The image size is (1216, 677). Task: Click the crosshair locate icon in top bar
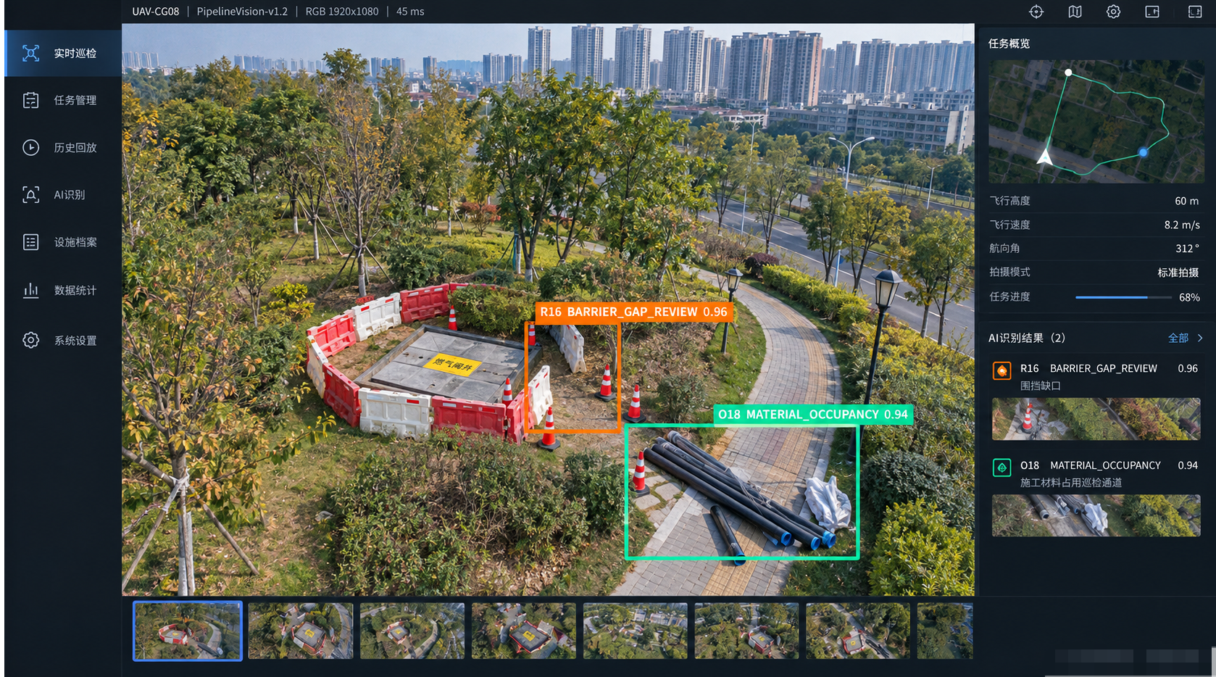[x=1036, y=12]
